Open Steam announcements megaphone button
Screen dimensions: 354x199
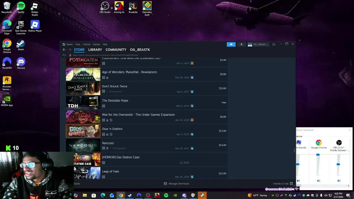pyautogui.click(x=231, y=44)
